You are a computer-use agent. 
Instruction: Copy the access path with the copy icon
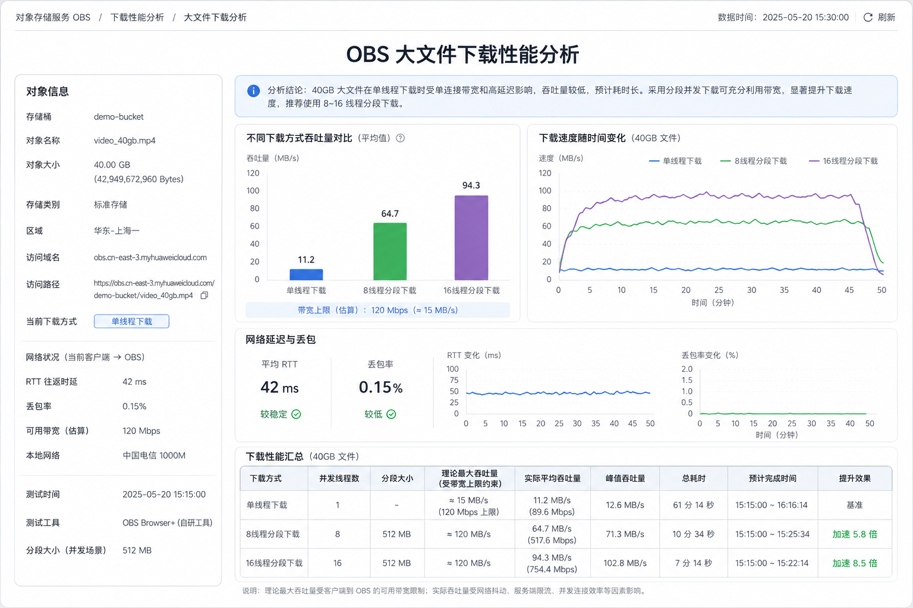click(204, 295)
